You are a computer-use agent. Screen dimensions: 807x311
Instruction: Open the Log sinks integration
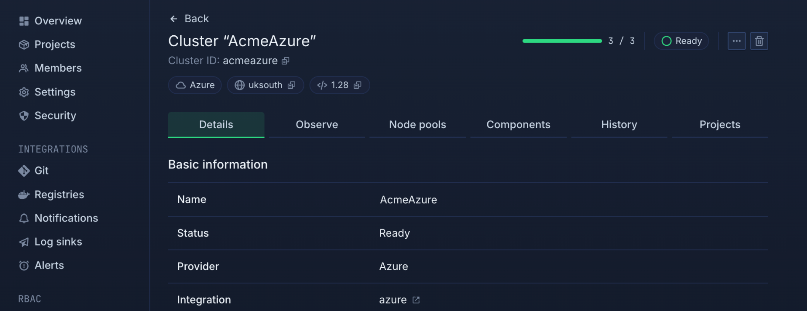coord(58,242)
